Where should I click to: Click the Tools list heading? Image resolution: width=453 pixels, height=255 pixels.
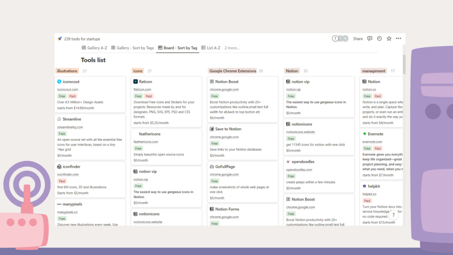point(93,60)
